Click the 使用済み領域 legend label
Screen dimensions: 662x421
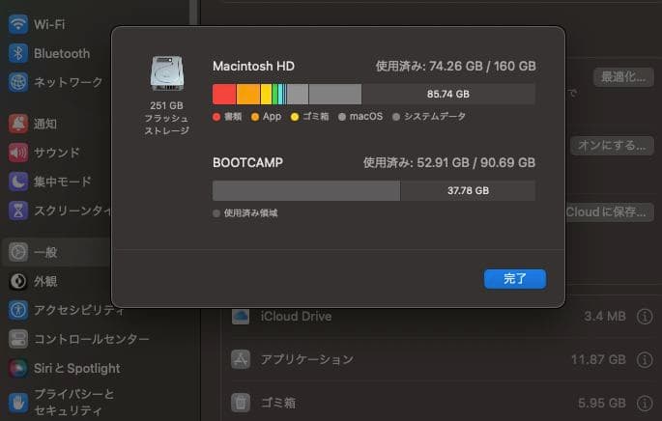[250, 213]
